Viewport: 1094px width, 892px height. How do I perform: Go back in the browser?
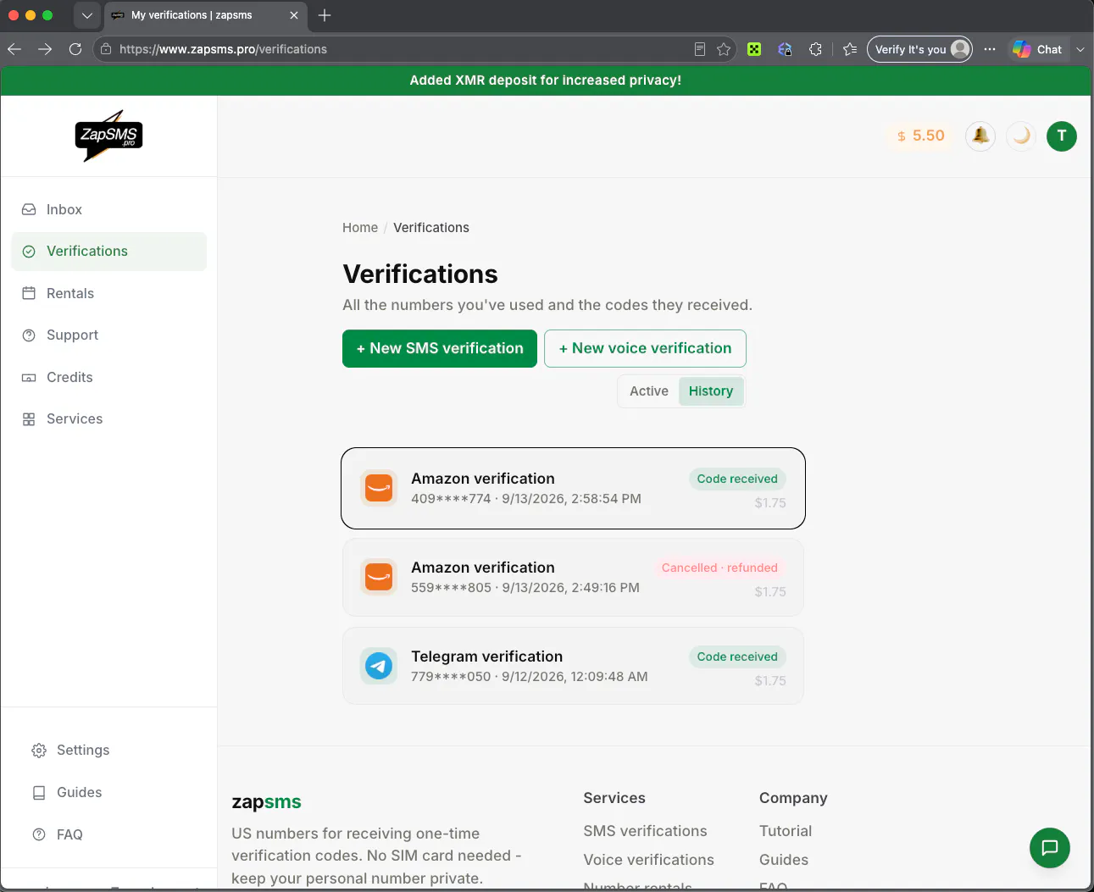tap(14, 49)
